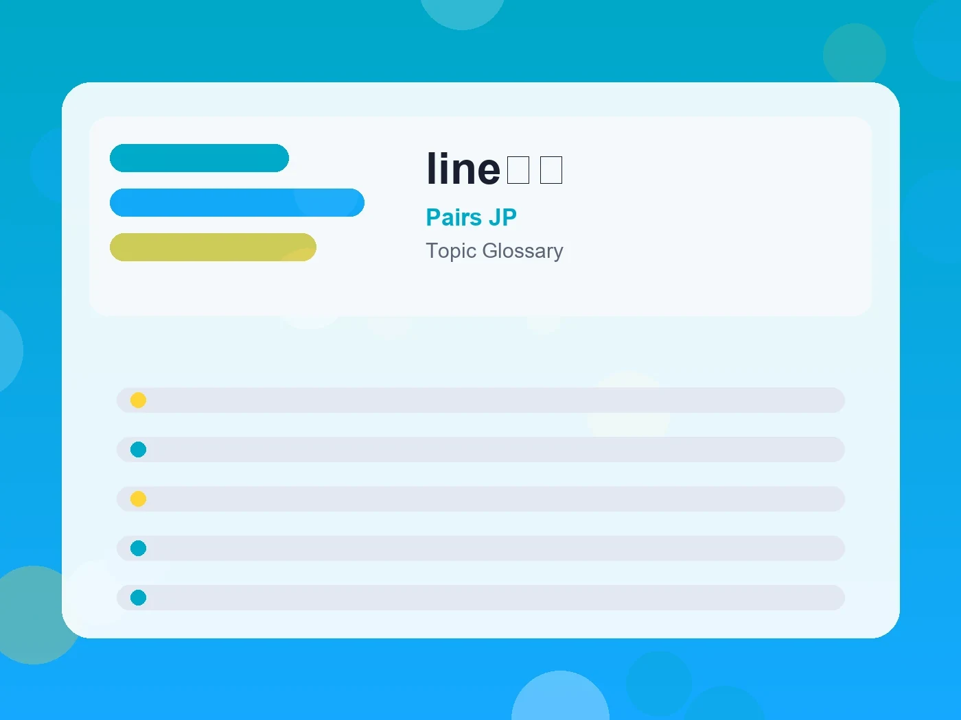The height and width of the screenshot is (720, 961).
Task: Select the teal dot in fifth row
Action: (x=138, y=597)
